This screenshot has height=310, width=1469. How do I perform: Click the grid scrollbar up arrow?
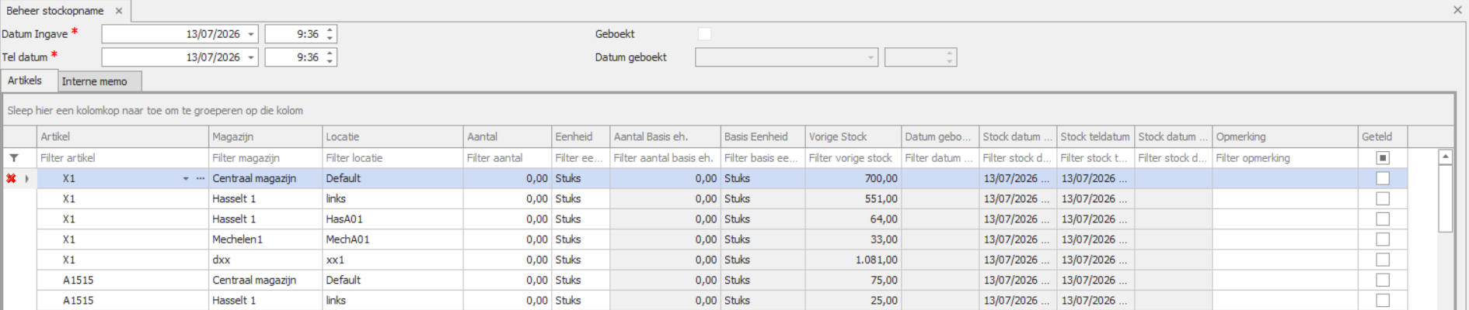(x=1446, y=157)
